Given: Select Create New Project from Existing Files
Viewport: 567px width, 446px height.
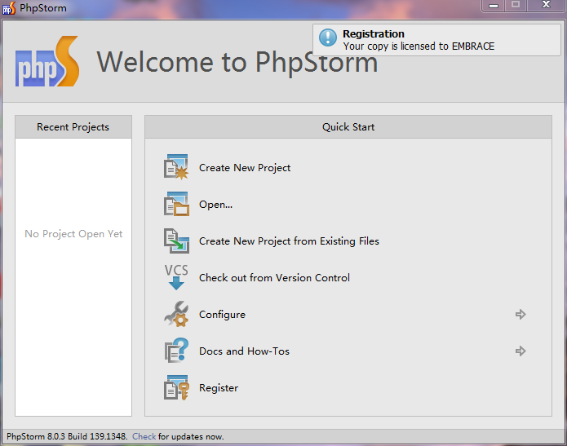Looking at the screenshot, I should pos(289,241).
